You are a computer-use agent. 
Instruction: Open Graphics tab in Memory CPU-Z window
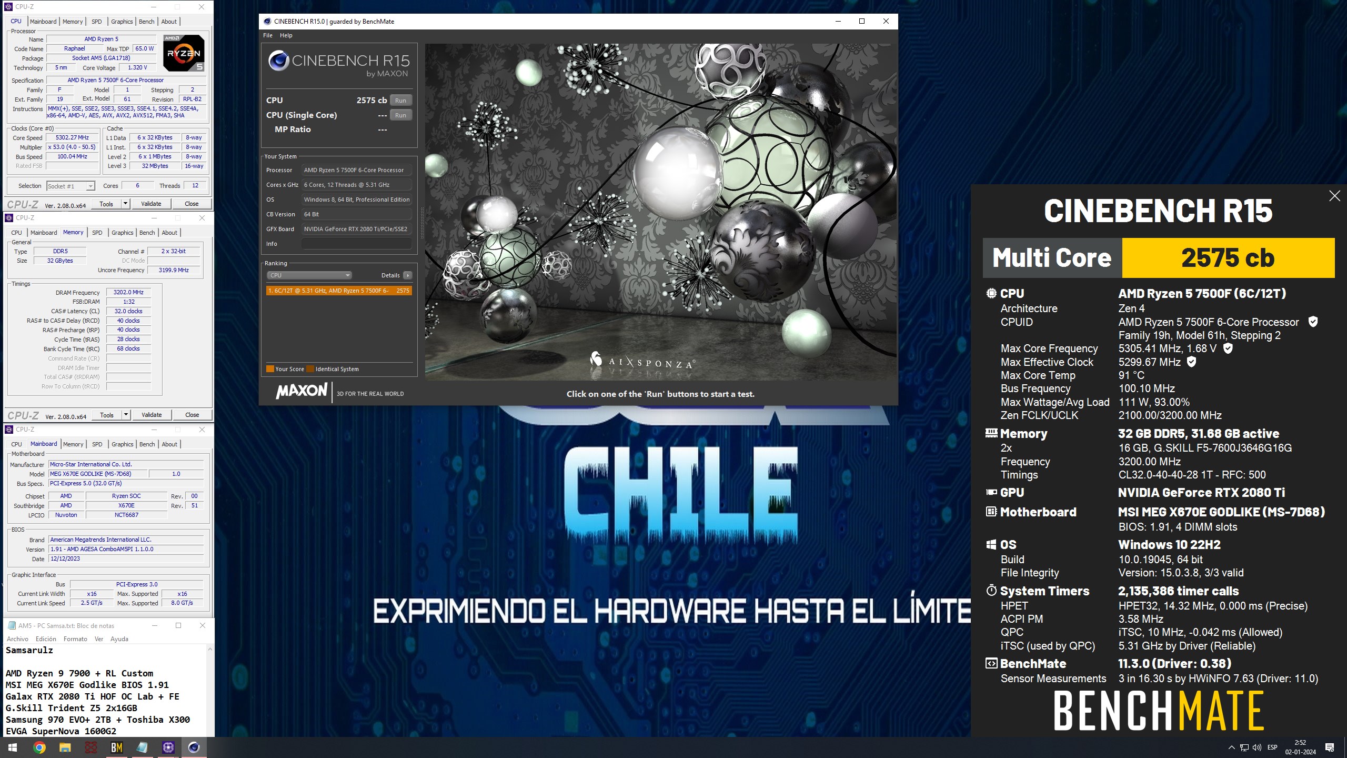click(x=122, y=233)
